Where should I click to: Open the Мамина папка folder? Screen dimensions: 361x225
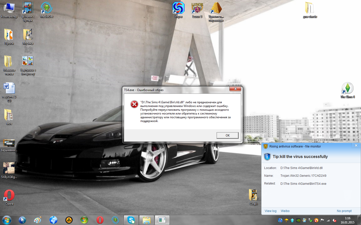(x=9, y=65)
